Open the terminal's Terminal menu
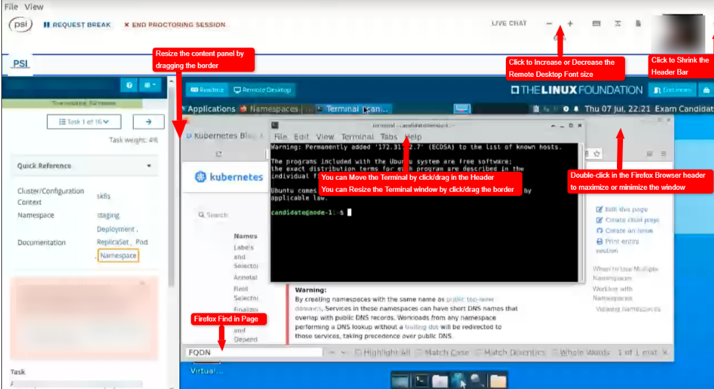The image size is (714, 389). click(357, 136)
